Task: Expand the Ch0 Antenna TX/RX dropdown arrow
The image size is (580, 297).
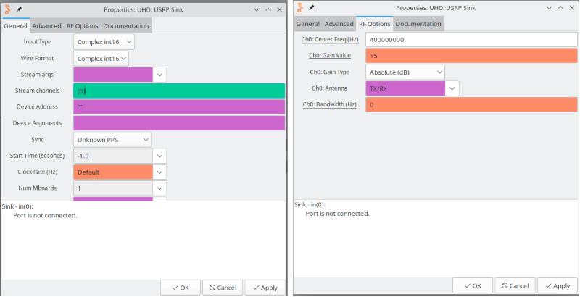Action: click(452, 88)
